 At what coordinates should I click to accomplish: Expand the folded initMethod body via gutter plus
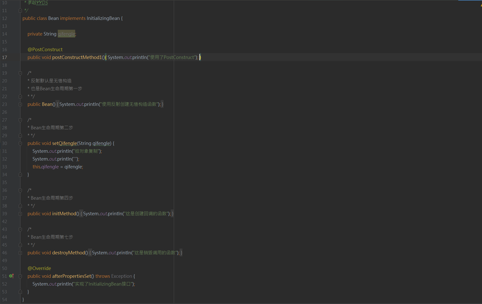(x=20, y=214)
